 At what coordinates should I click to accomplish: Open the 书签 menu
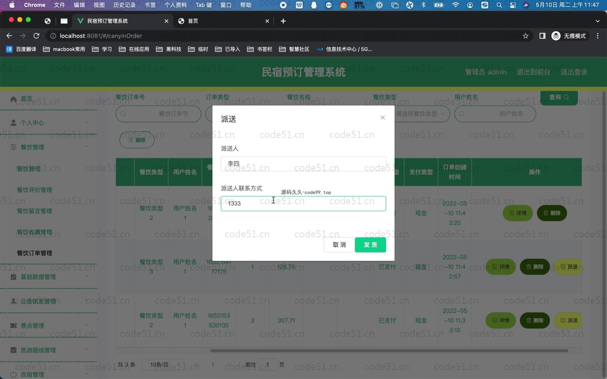click(150, 5)
